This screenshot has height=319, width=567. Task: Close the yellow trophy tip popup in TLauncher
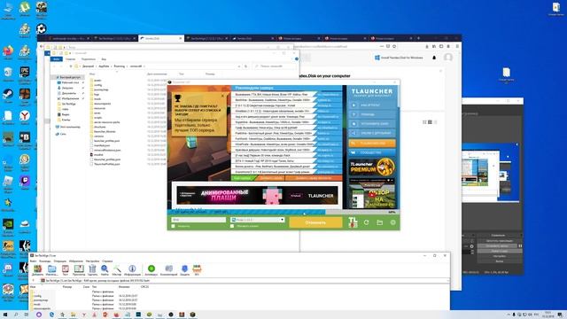[222, 96]
